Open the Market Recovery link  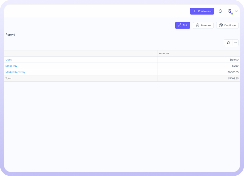coord(15,72)
